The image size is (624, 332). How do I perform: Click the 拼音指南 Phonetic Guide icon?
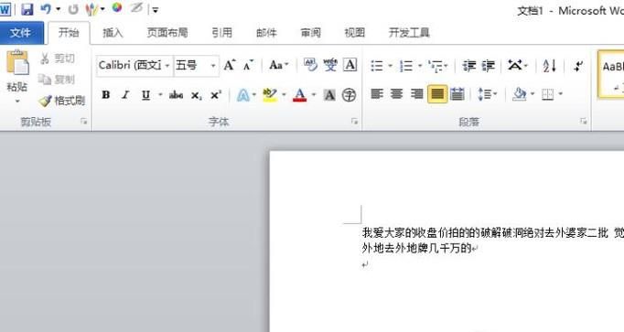[x=330, y=65]
